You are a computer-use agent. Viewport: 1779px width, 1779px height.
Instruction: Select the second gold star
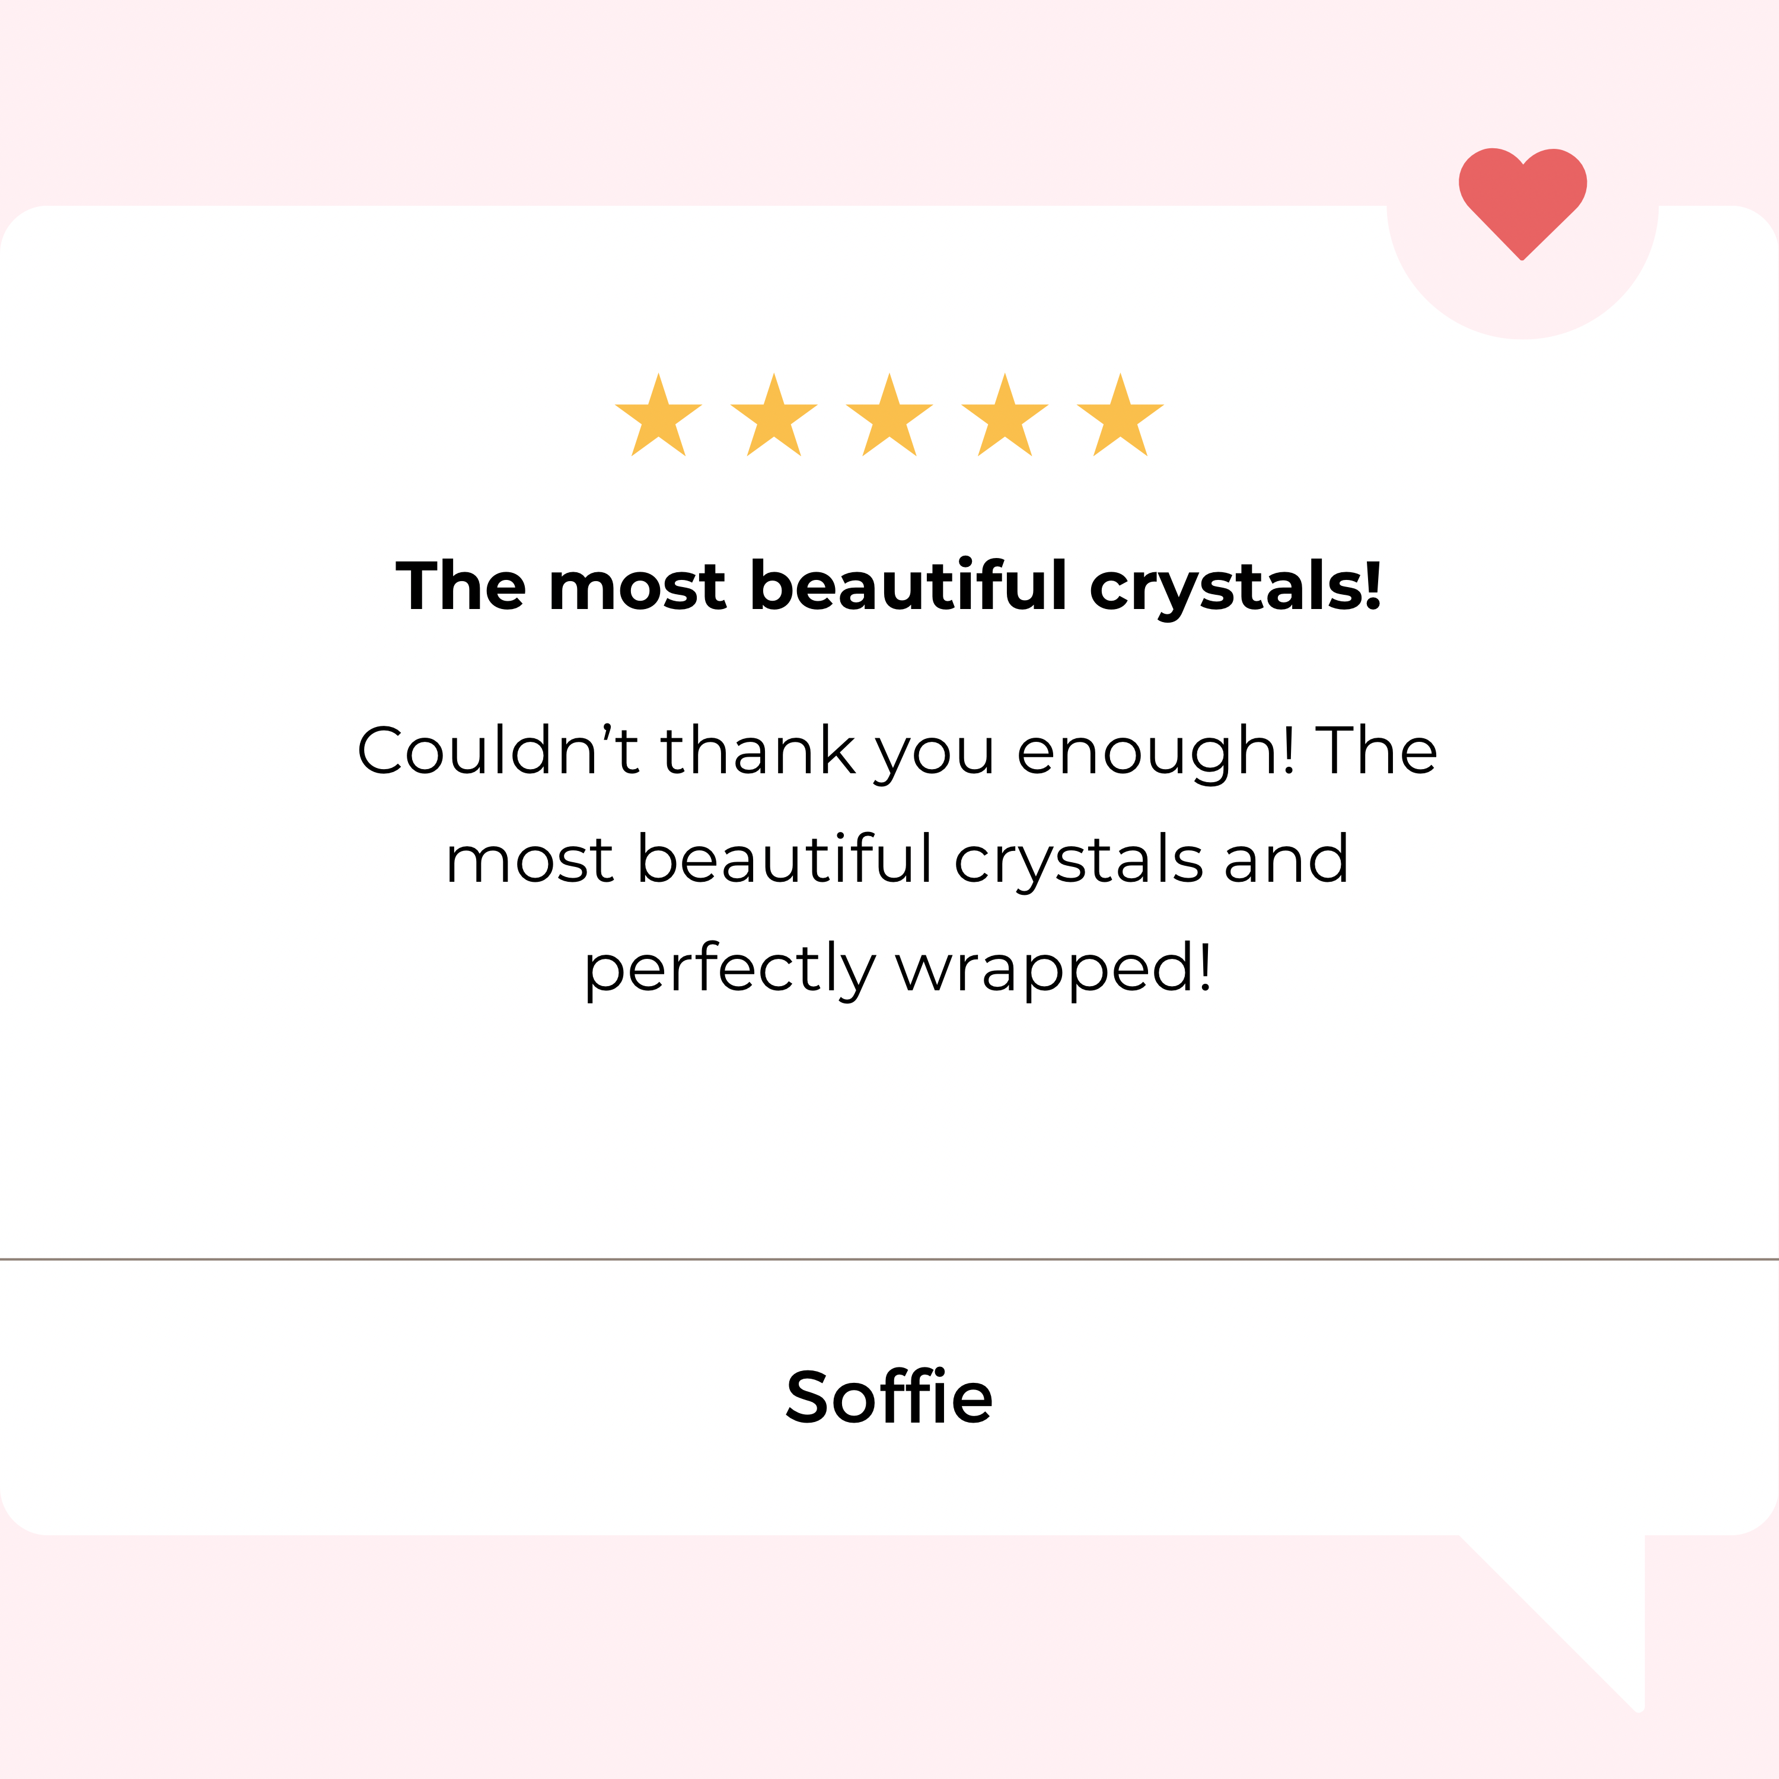(x=773, y=416)
